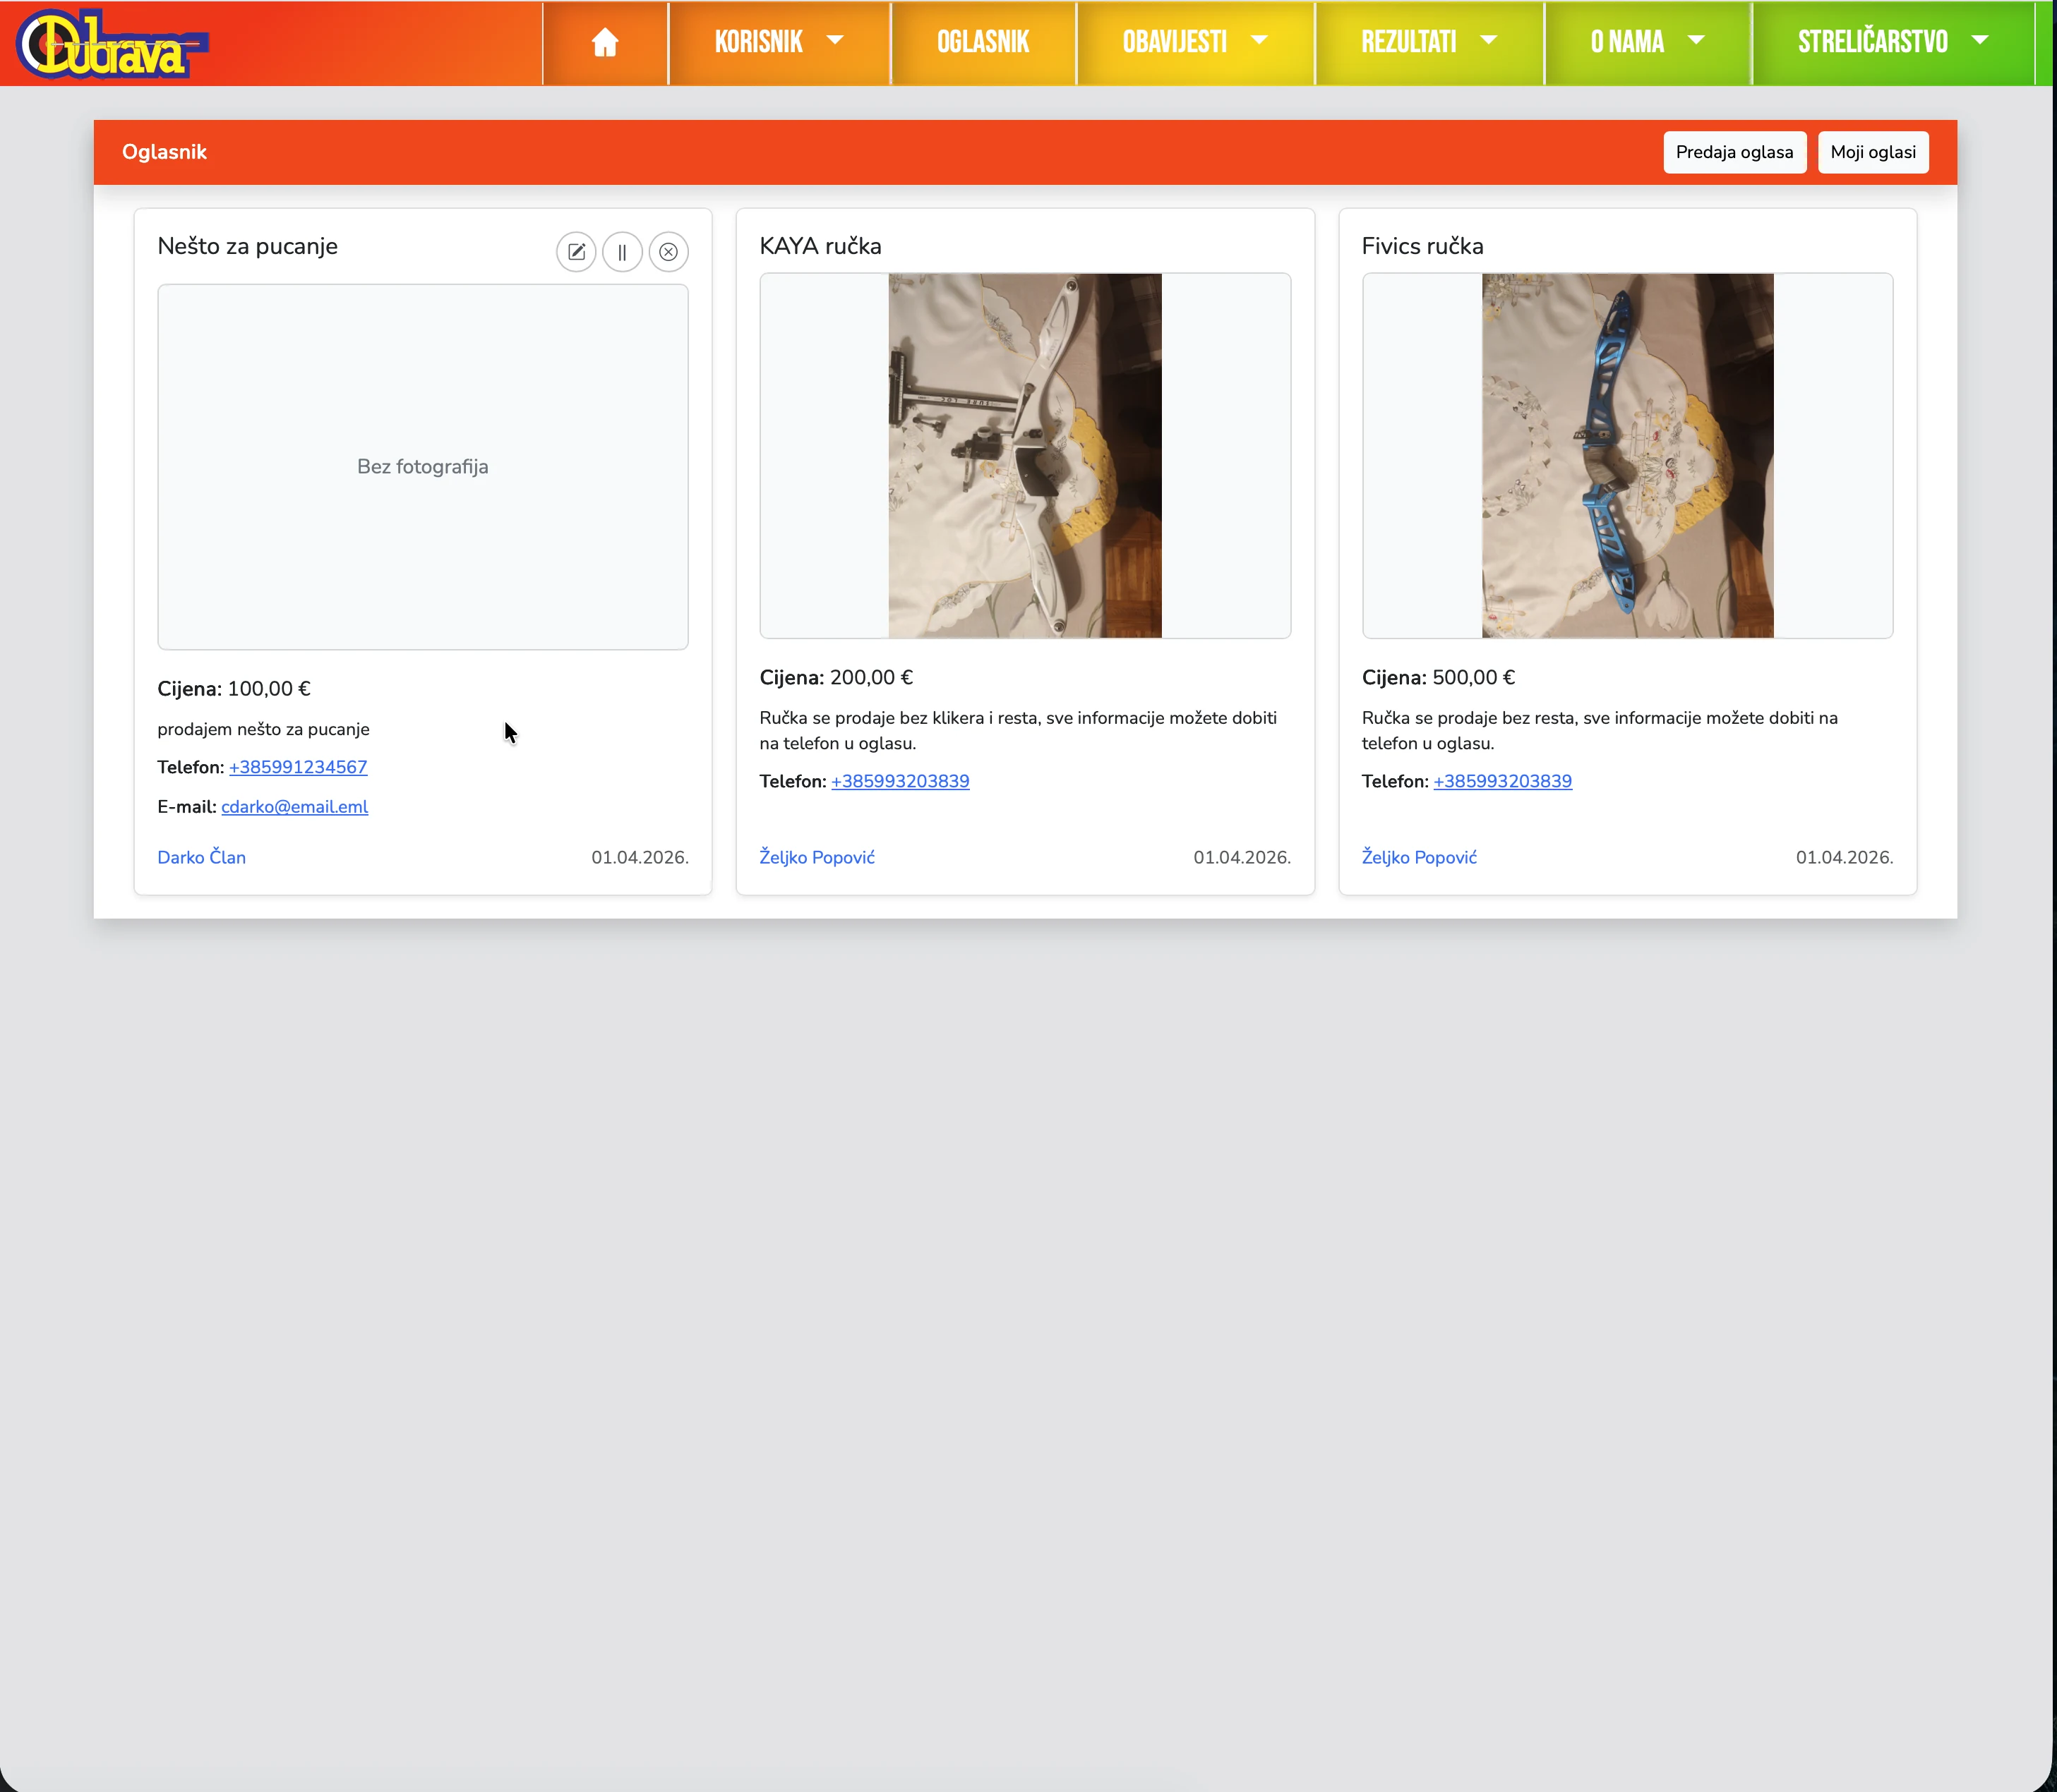Image resolution: width=2057 pixels, height=1792 pixels.
Task: Click Željko Popović under the KAYA ručka ad
Action: (x=817, y=857)
